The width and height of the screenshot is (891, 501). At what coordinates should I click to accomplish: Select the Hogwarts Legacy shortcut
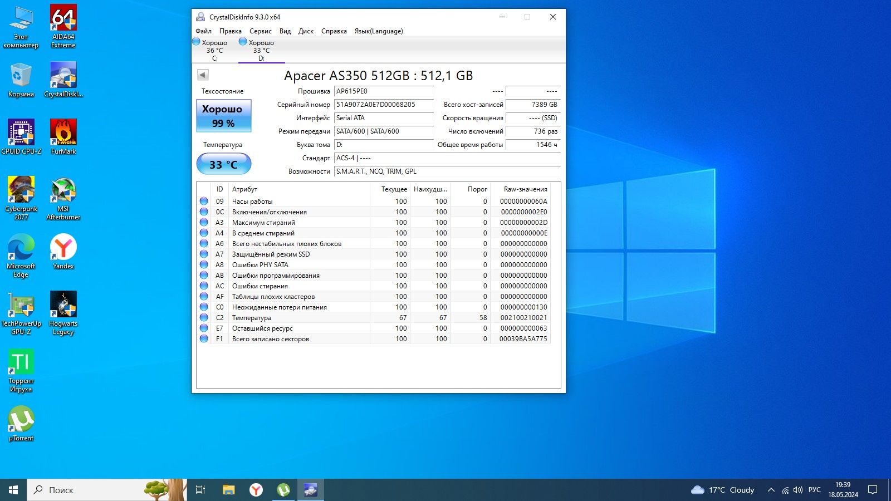point(63,313)
